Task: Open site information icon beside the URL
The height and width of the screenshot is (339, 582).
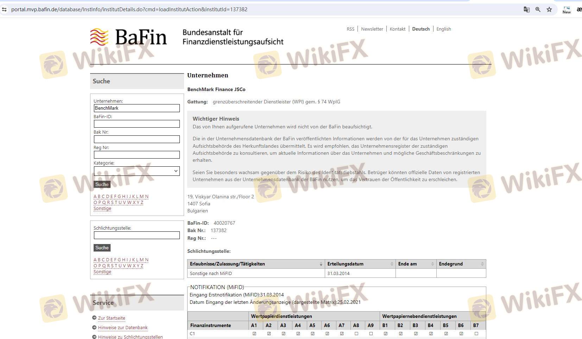Action: pyautogui.click(x=4, y=9)
